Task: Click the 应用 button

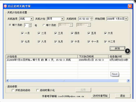Action: [83, 90]
